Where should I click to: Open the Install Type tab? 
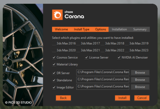pos(82,29)
